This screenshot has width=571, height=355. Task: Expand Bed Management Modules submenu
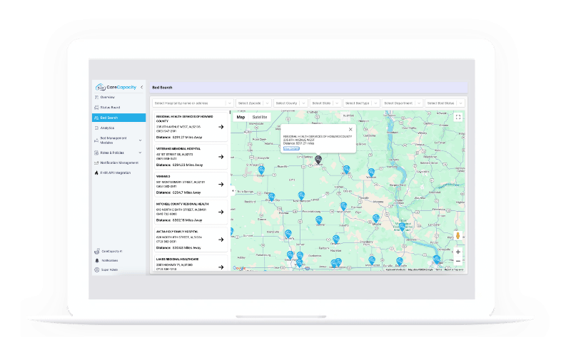coord(141,140)
